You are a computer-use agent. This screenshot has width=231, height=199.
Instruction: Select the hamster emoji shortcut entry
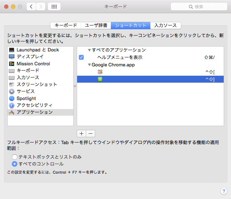[x=150, y=72]
